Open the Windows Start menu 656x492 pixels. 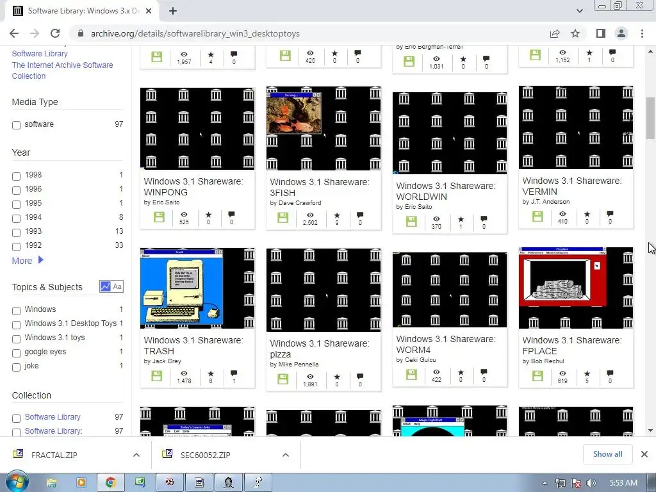tap(17, 482)
